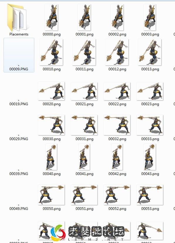Select the 00031.png sprite thumbnail
The width and height of the screenshot is (175, 243).
84,125
